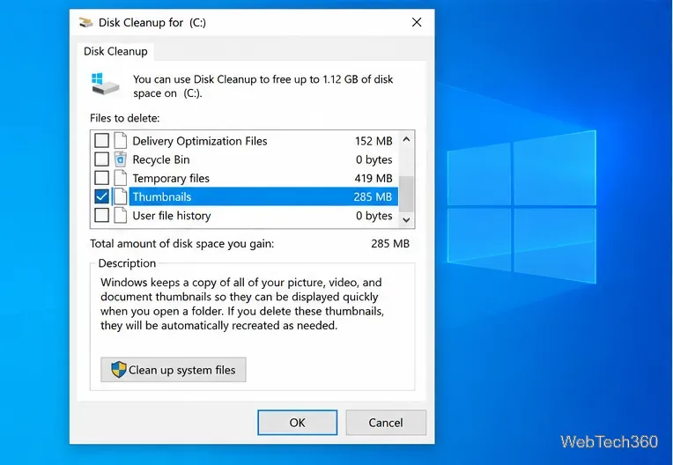Click the Recycle Bin icon in list
Screen dimensions: 673x465
(x=121, y=159)
